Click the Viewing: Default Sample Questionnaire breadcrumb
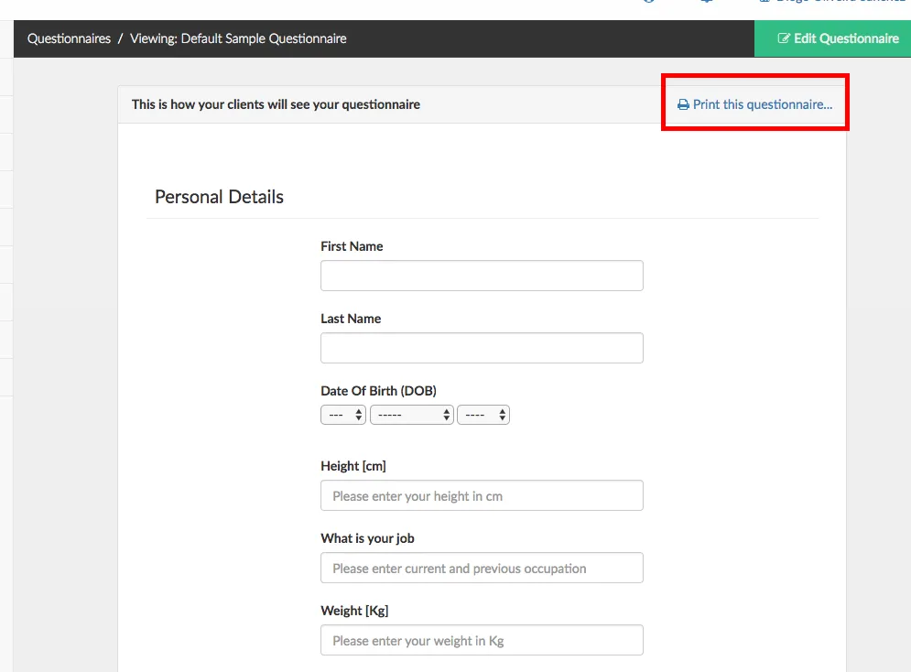911x672 pixels. [x=238, y=39]
